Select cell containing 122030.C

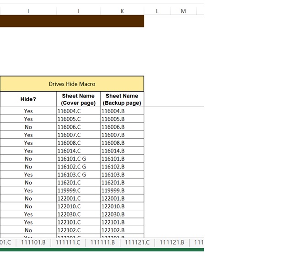click(78, 214)
